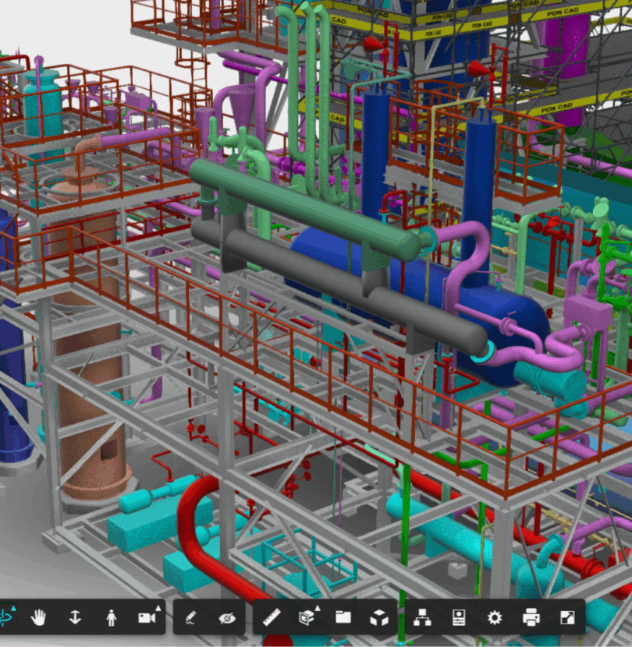The width and height of the screenshot is (632, 647).
Task: Select the Pan hand tool
Action: pos(38,618)
